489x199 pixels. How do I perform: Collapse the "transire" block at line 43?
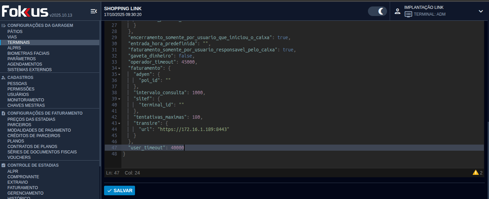point(119,123)
